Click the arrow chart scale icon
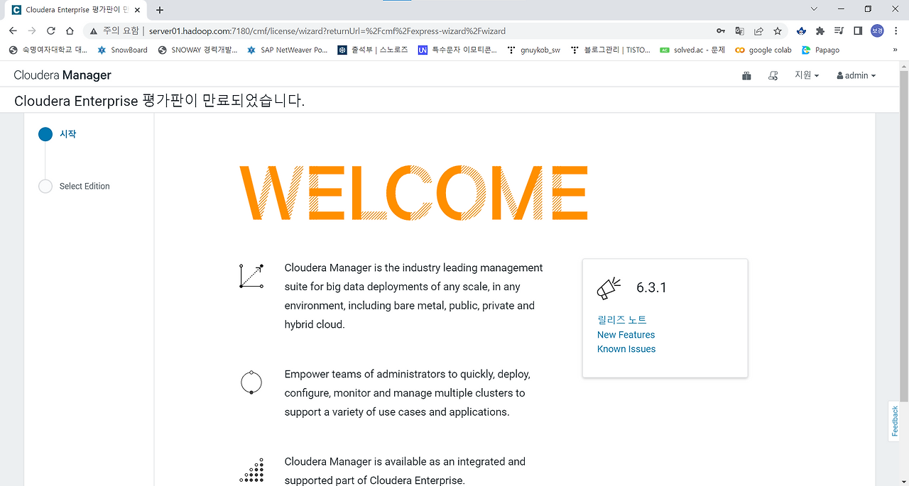Image resolution: width=909 pixels, height=486 pixels. 251,276
